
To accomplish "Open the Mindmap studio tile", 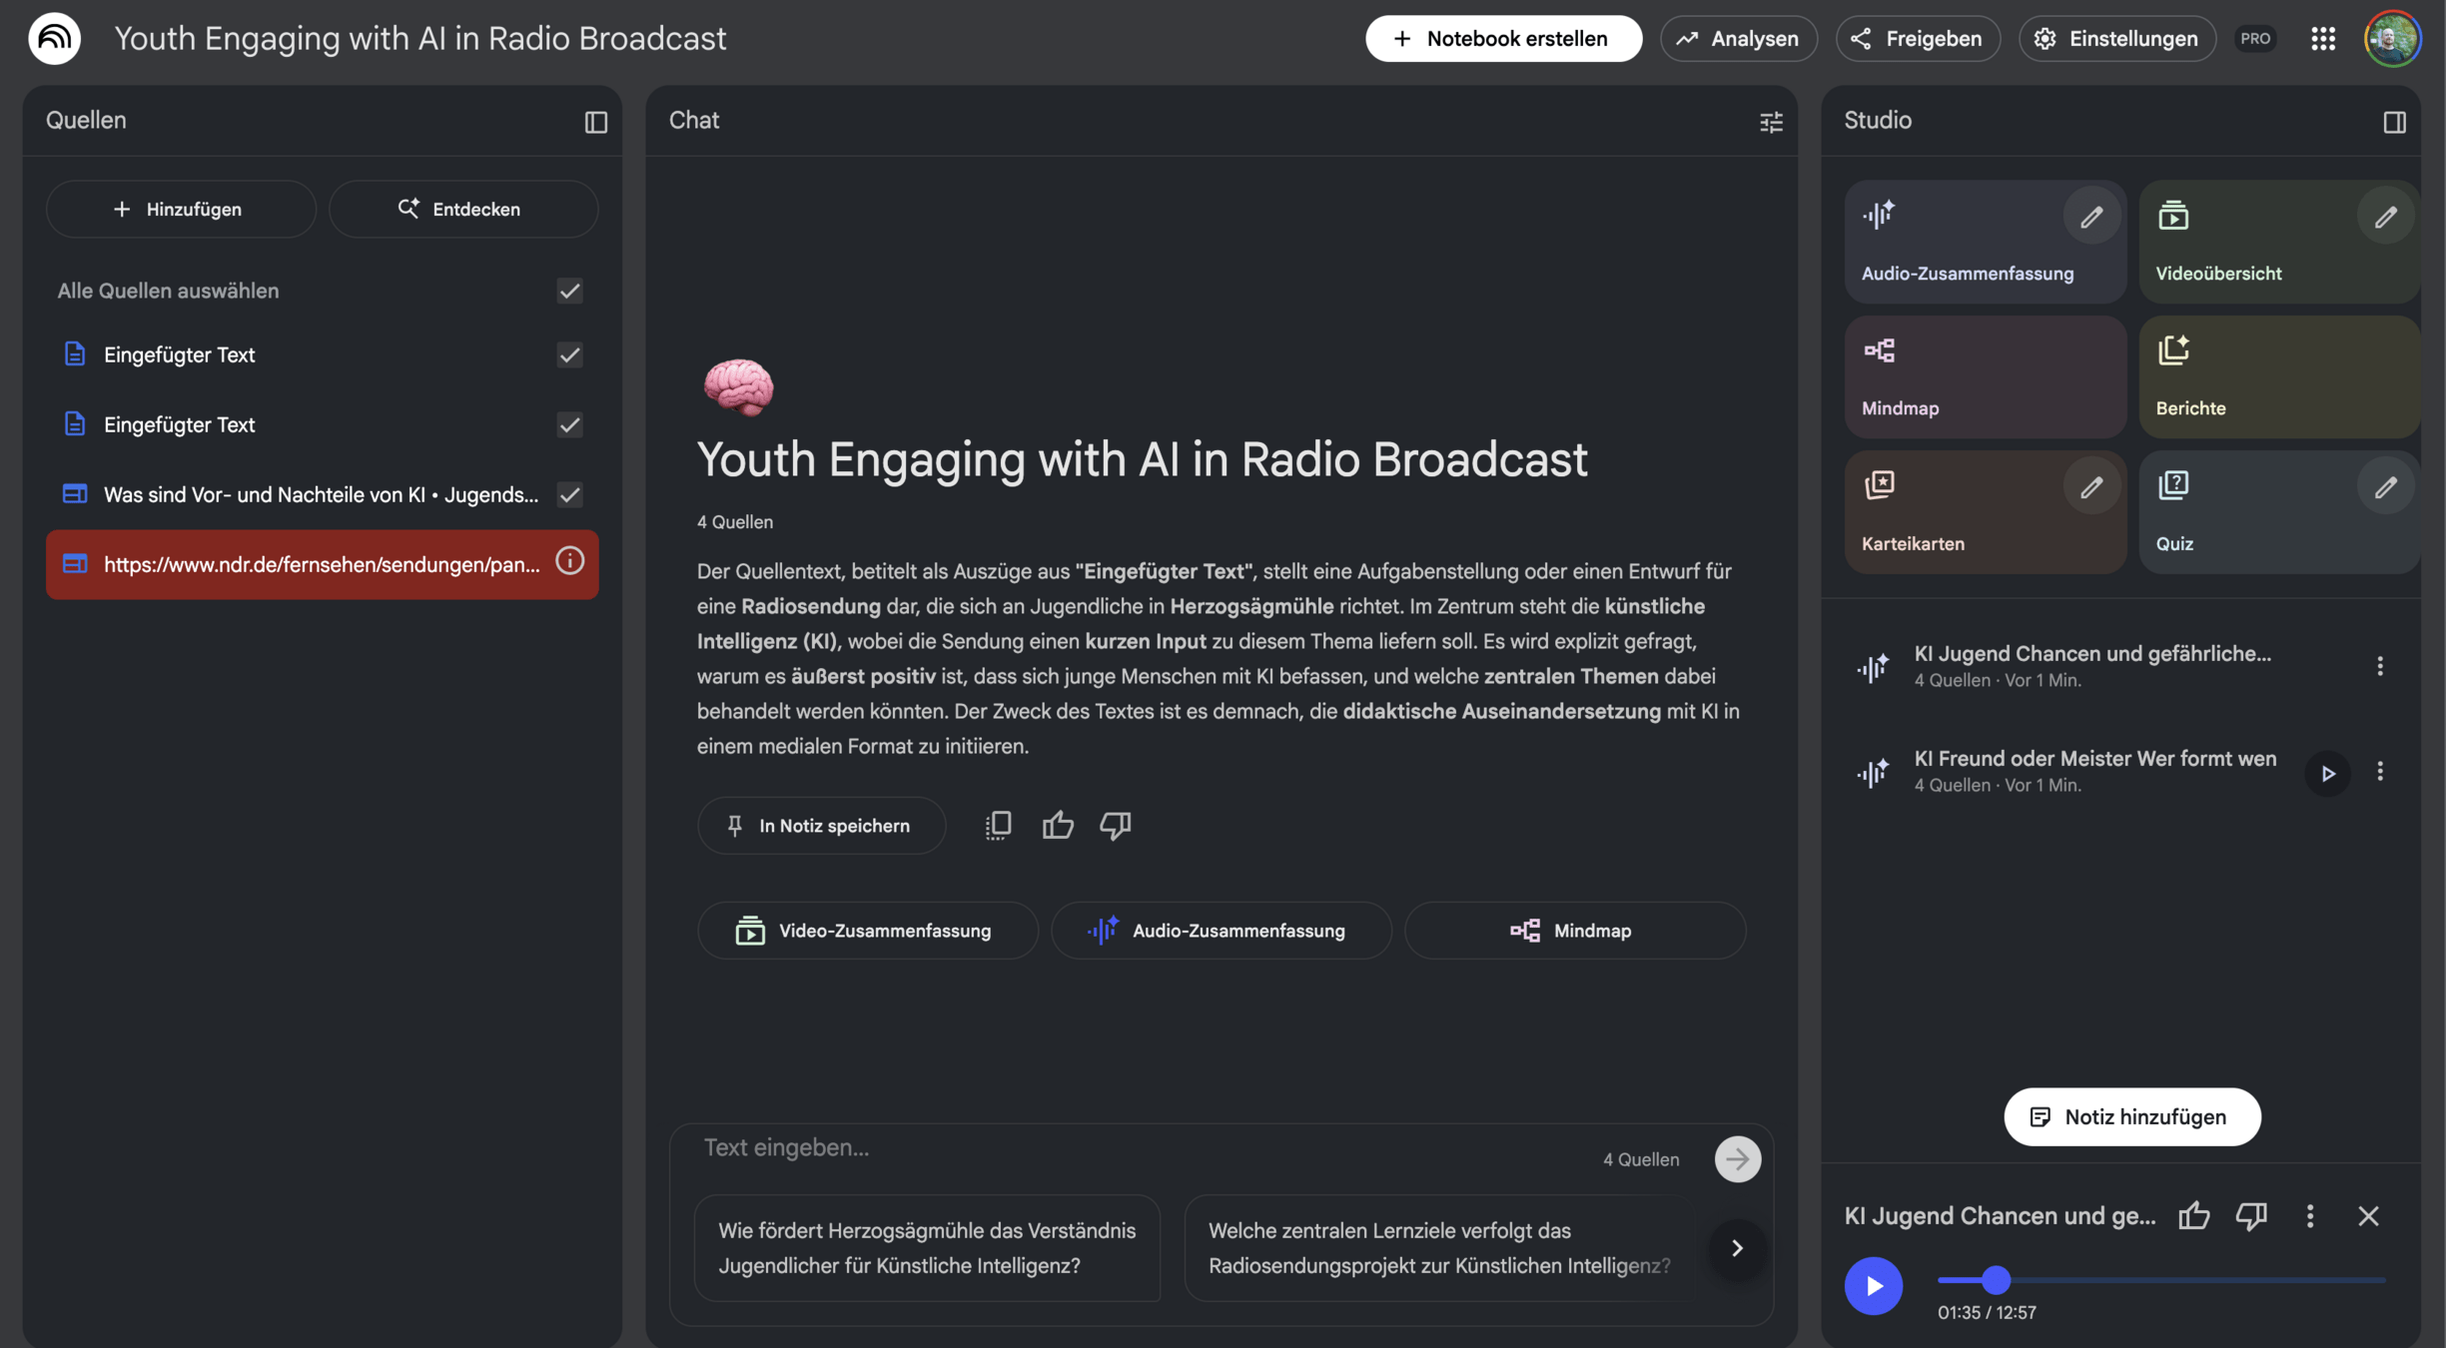I will pos(1984,377).
